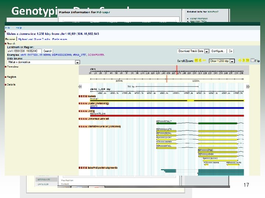This screenshot has height=198, width=265.
Task: Select the blue cluster metacontig feature bar
Action: 167,108
